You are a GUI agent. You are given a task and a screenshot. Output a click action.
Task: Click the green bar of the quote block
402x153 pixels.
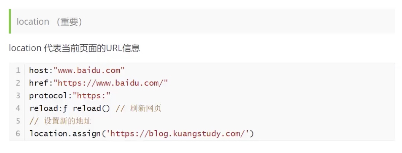(10, 21)
